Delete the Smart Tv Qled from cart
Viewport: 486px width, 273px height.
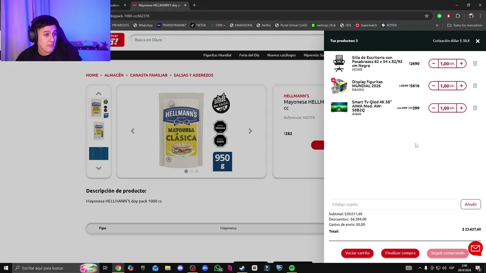click(x=475, y=108)
